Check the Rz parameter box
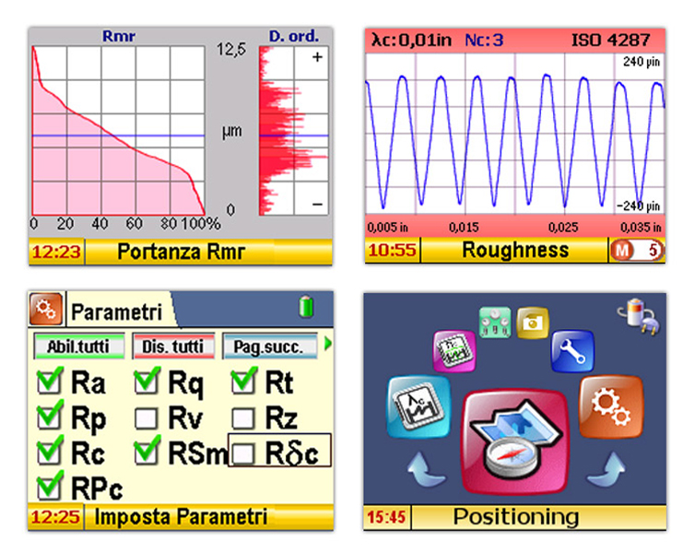Screen dimensions: 695x553 pyautogui.click(x=243, y=418)
